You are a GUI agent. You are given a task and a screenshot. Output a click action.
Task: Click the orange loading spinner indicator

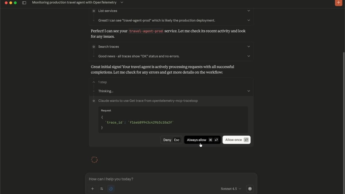point(94,159)
